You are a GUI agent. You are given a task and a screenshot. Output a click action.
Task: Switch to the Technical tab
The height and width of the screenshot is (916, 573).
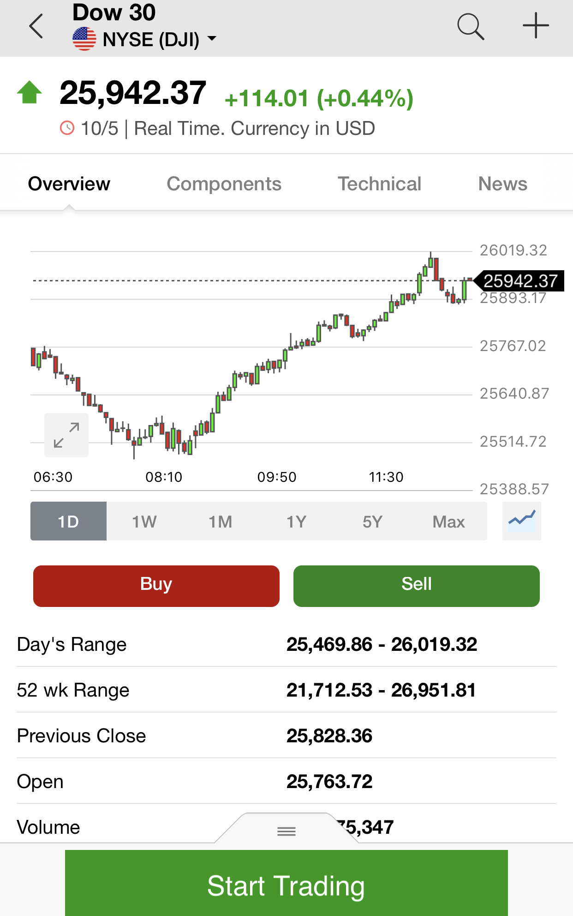tap(379, 184)
